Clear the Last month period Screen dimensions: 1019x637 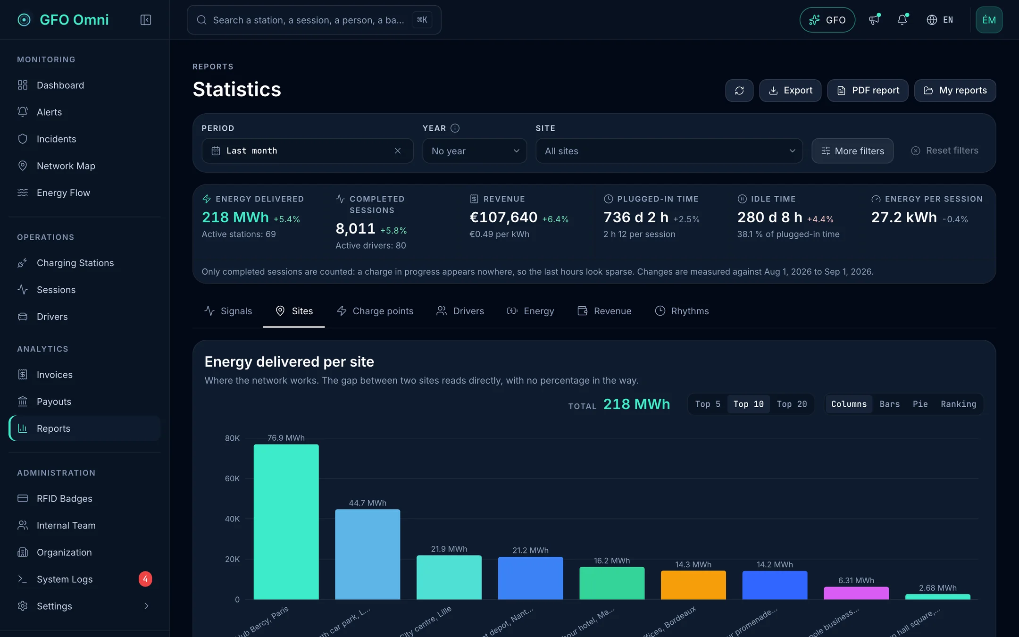[398, 151]
